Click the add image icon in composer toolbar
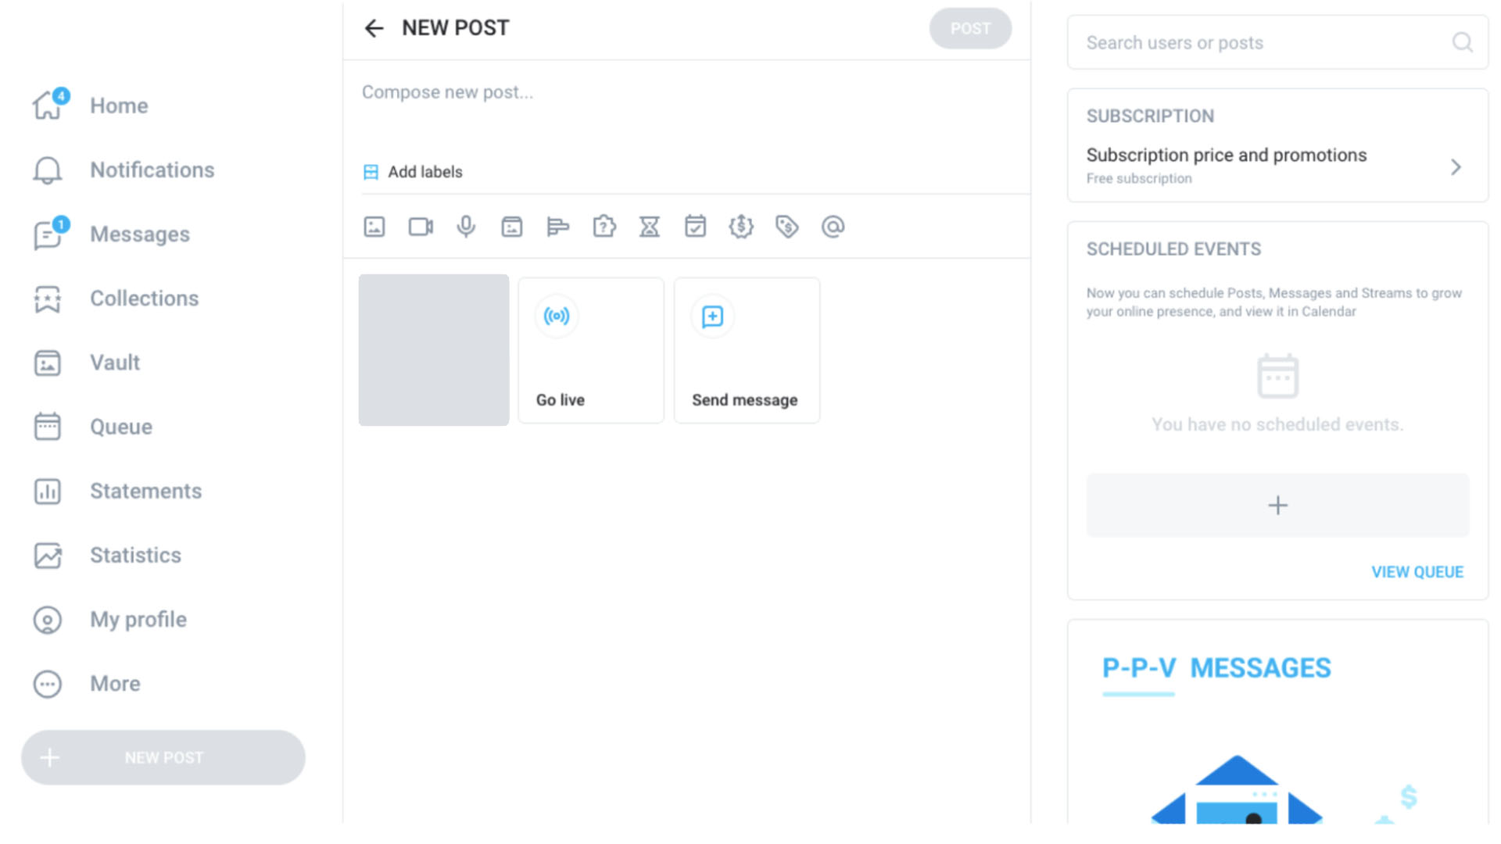 pyautogui.click(x=374, y=227)
